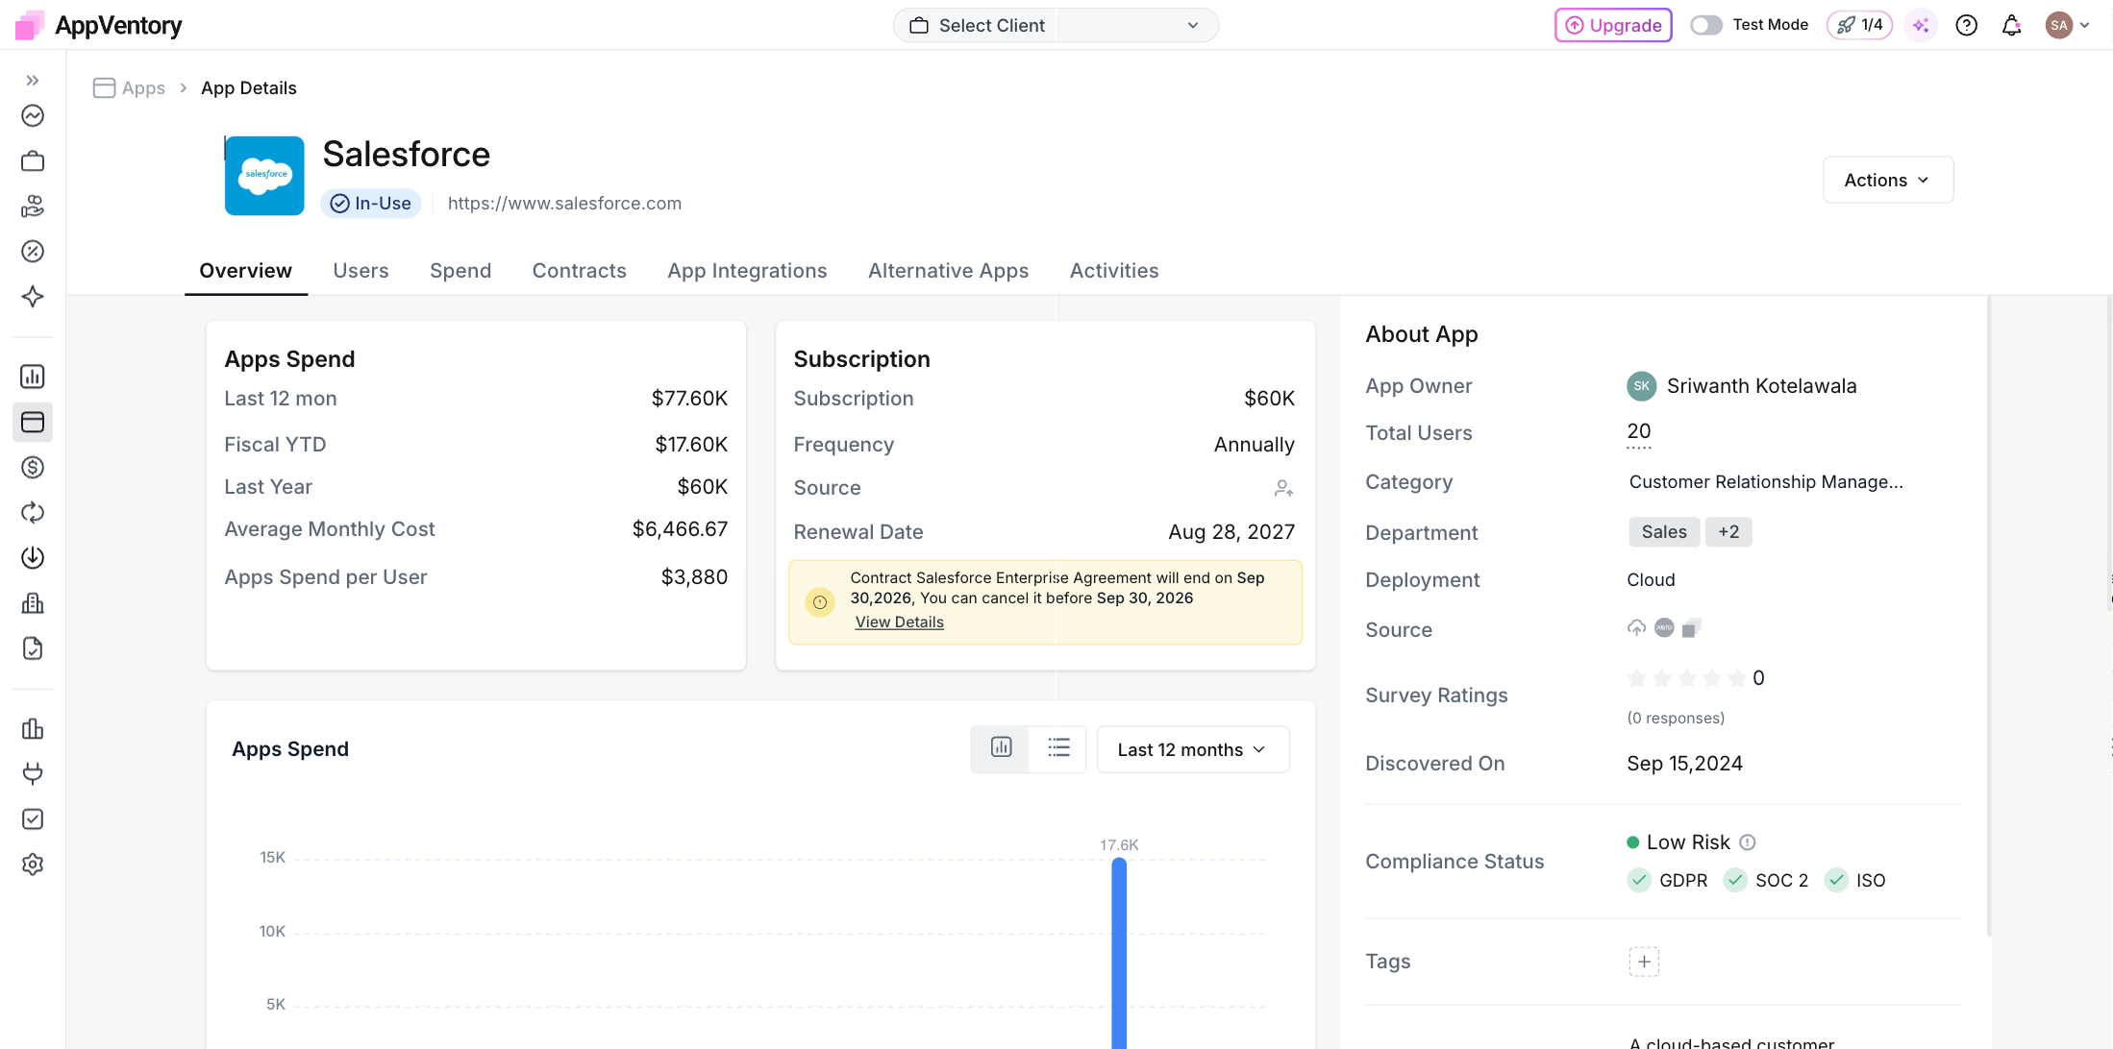
Task: Open the SA user avatar menu
Action: point(2068,26)
